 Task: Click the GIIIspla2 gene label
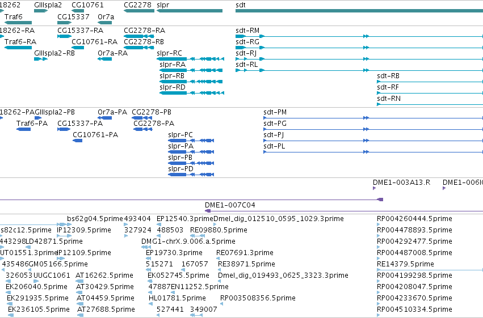click(48, 5)
